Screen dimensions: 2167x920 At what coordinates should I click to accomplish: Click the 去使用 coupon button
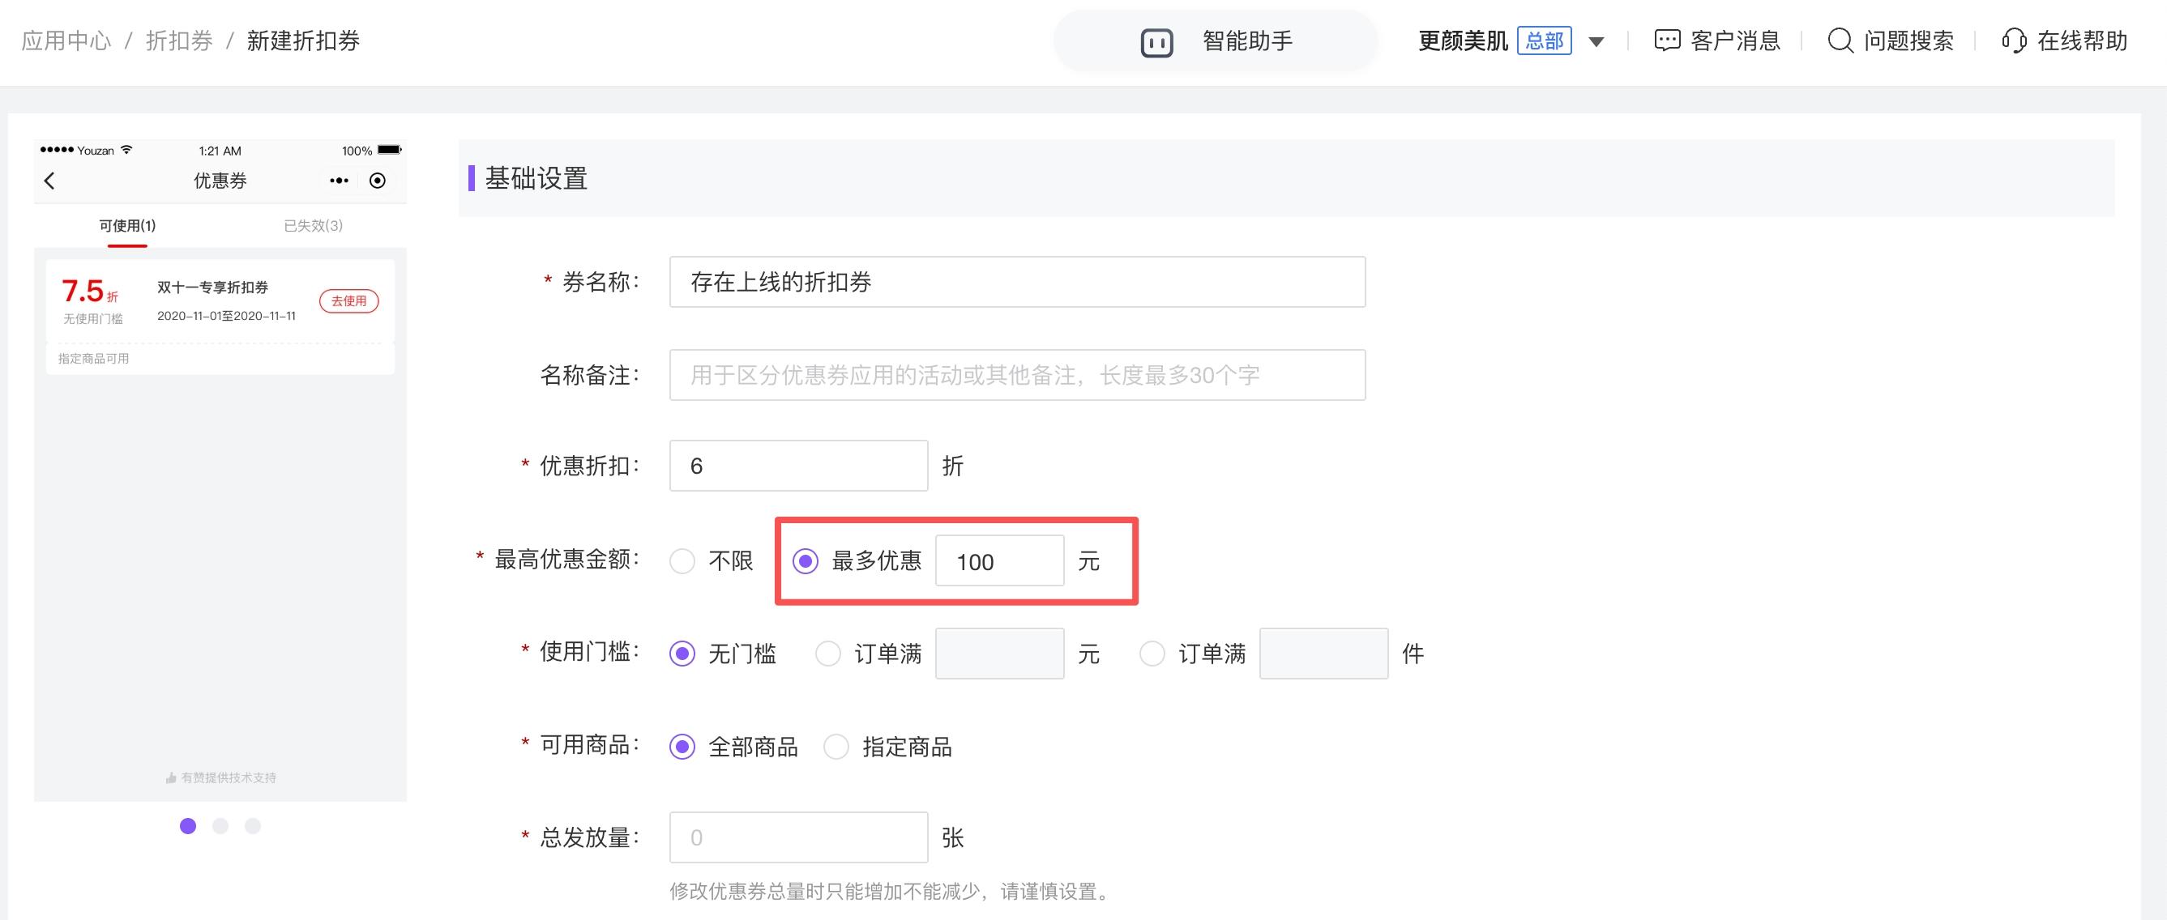point(349,301)
